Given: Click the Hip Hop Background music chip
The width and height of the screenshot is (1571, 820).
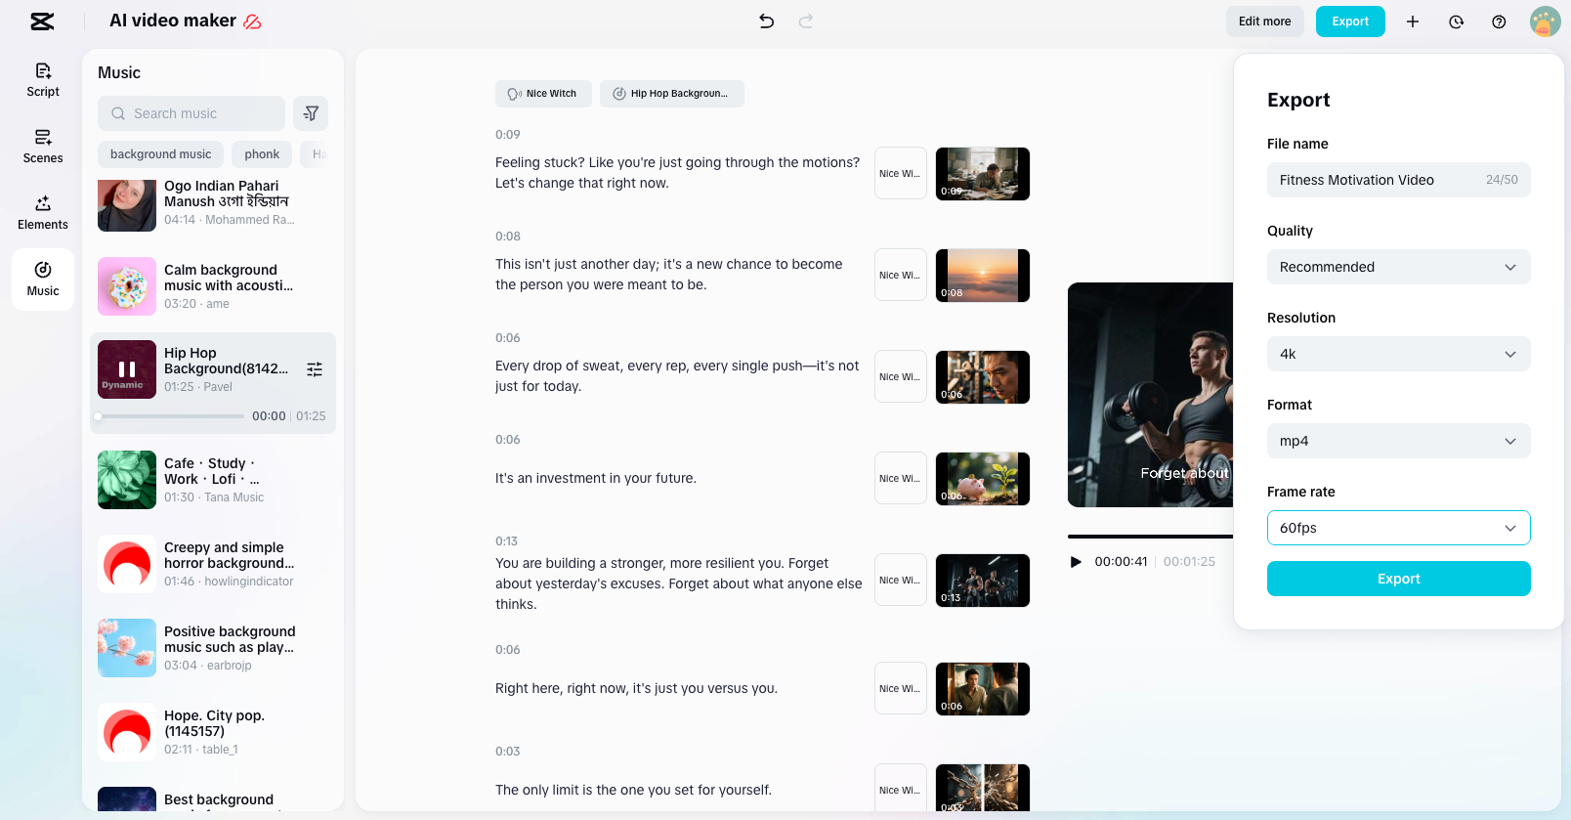Looking at the screenshot, I should (x=672, y=94).
